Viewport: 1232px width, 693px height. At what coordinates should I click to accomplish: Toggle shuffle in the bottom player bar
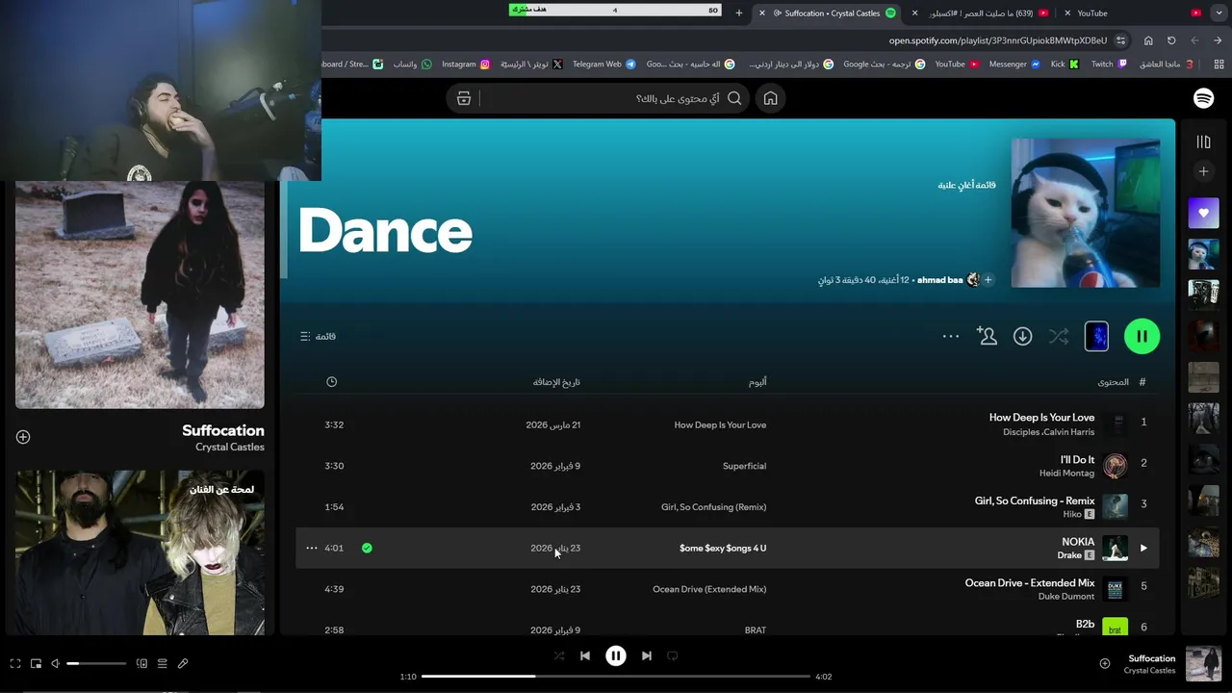(x=559, y=655)
